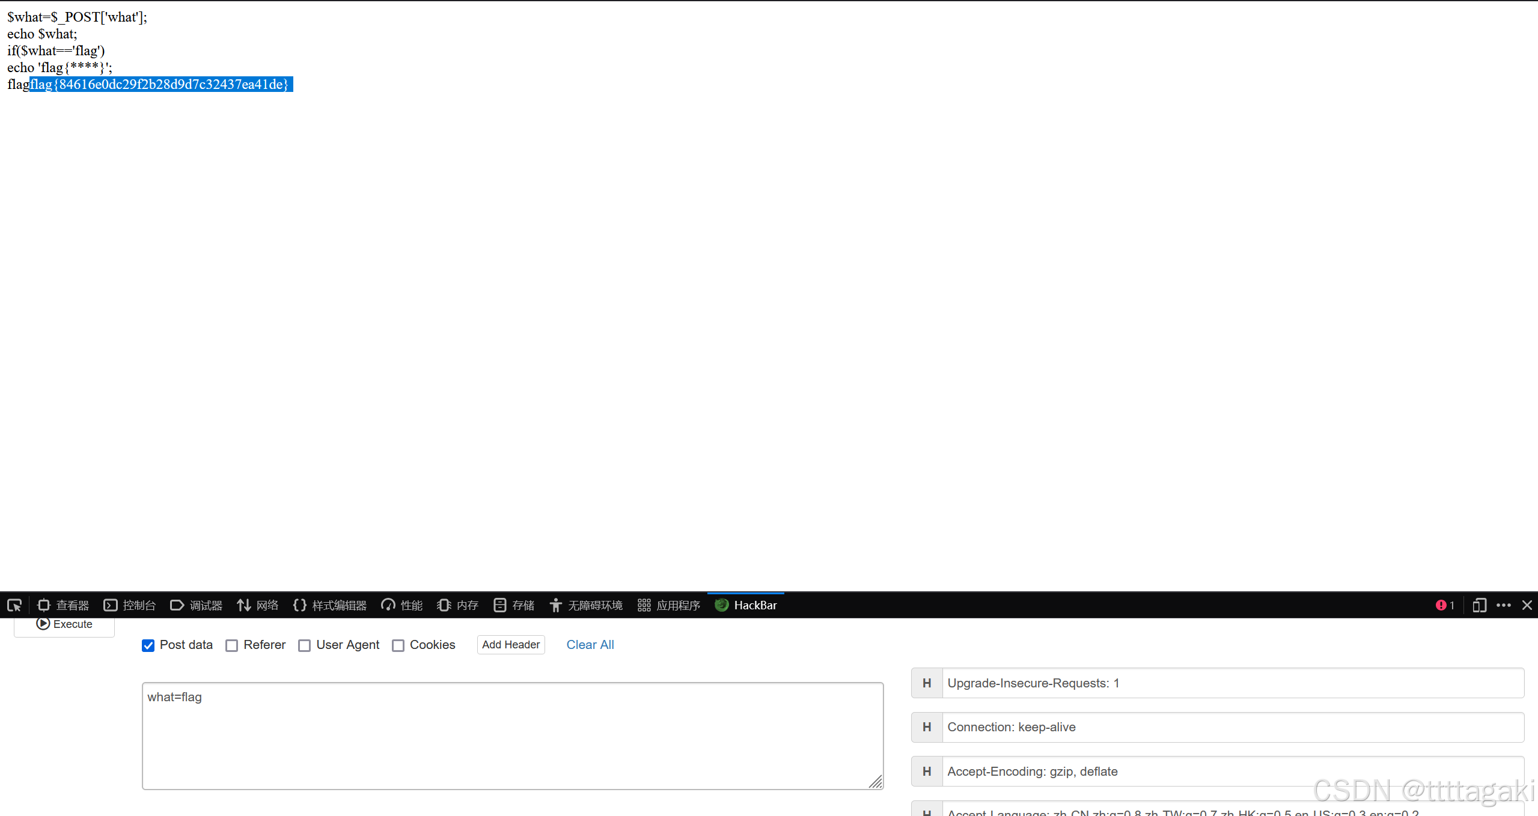Open the Memory (内存) tab

[458, 605]
